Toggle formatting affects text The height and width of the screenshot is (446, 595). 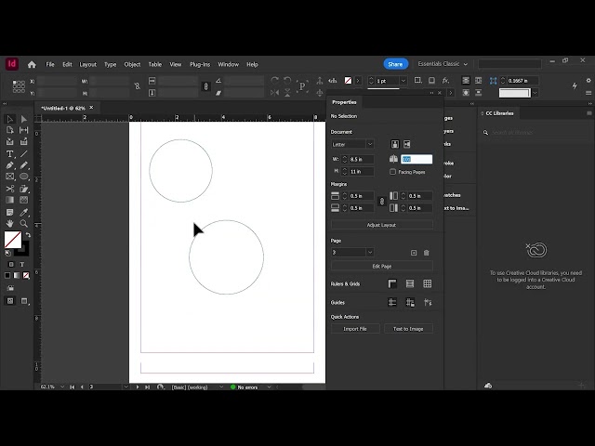[x=22, y=264]
